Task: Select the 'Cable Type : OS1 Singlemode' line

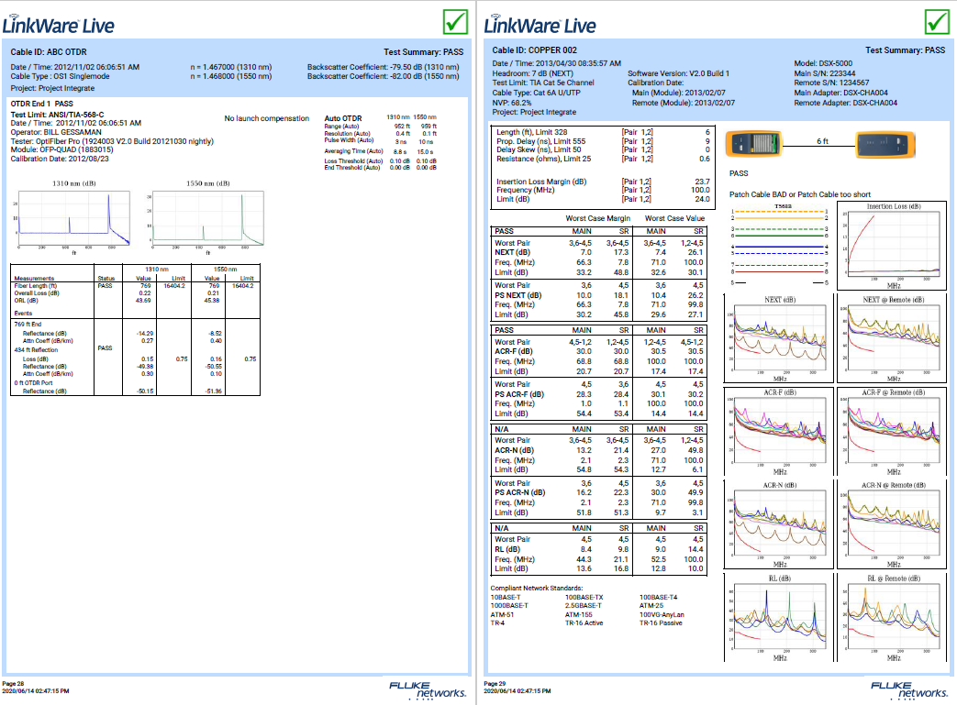Action: [x=60, y=76]
